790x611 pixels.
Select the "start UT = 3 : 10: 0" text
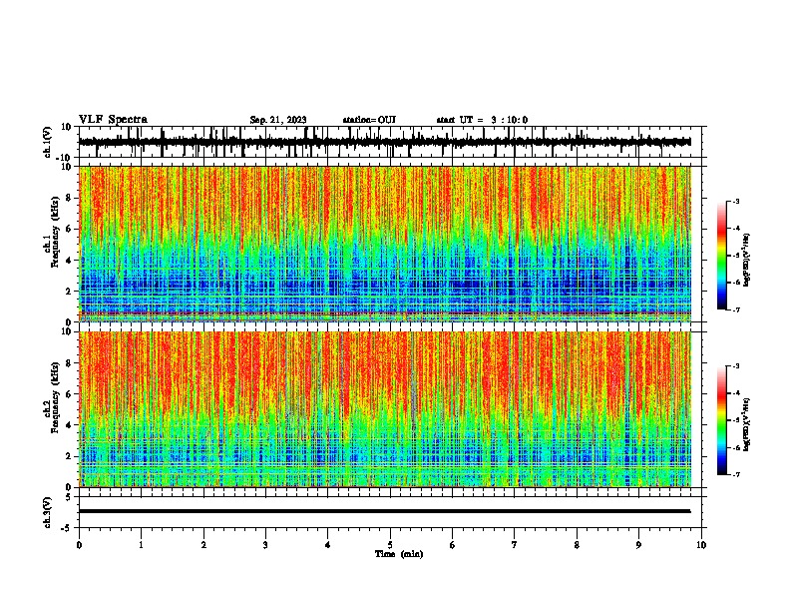click(x=482, y=120)
